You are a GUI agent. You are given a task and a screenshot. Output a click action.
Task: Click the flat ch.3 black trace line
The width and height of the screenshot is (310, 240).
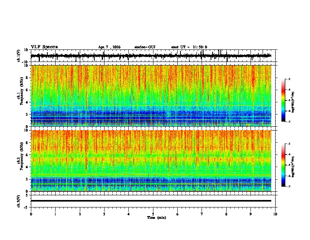tap(151, 201)
